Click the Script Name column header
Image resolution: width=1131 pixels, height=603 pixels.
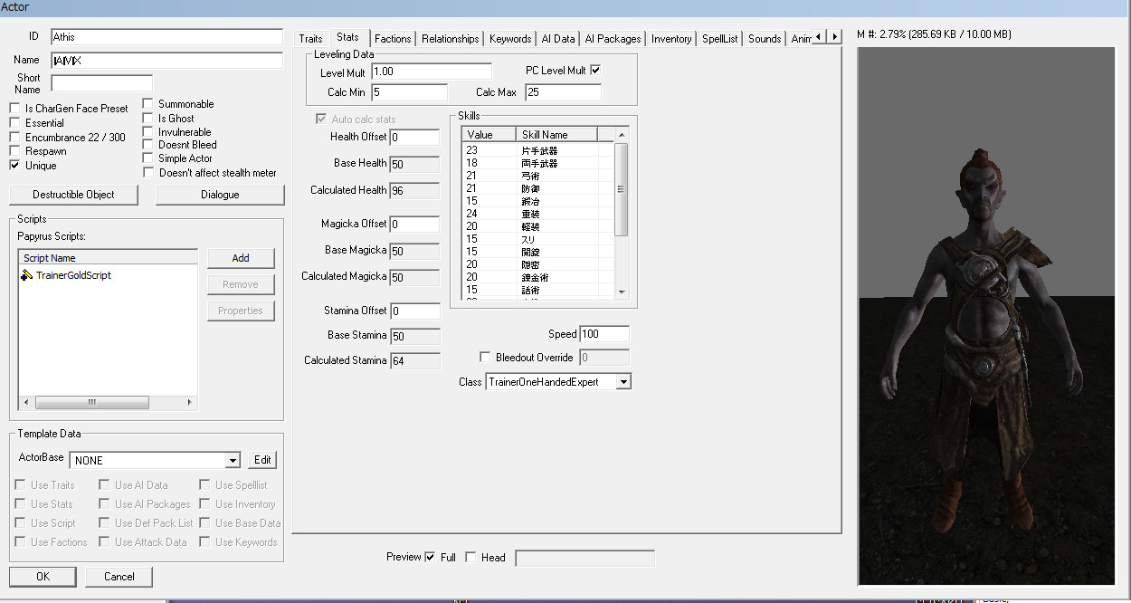coord(109,258)
